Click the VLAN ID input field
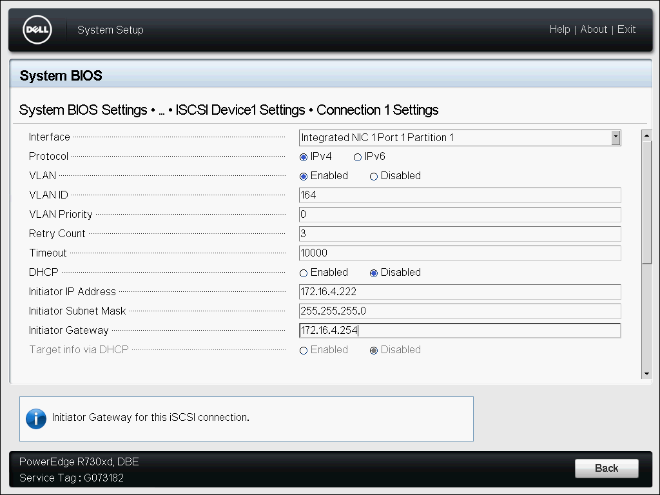The width and height of the screenshot is (660, 495). tap(460, 195)
